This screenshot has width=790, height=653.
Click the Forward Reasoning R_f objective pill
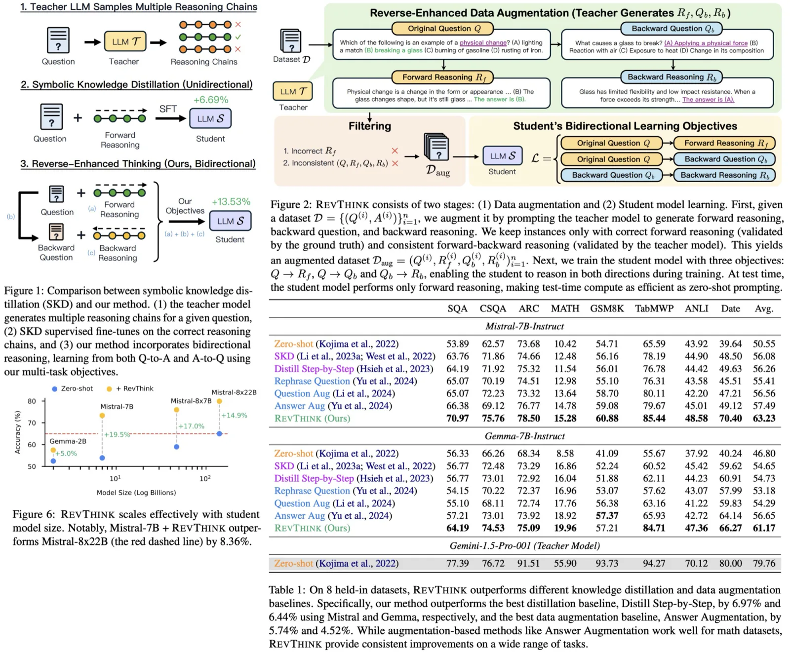pyautogui.click(x=725, y=143)
